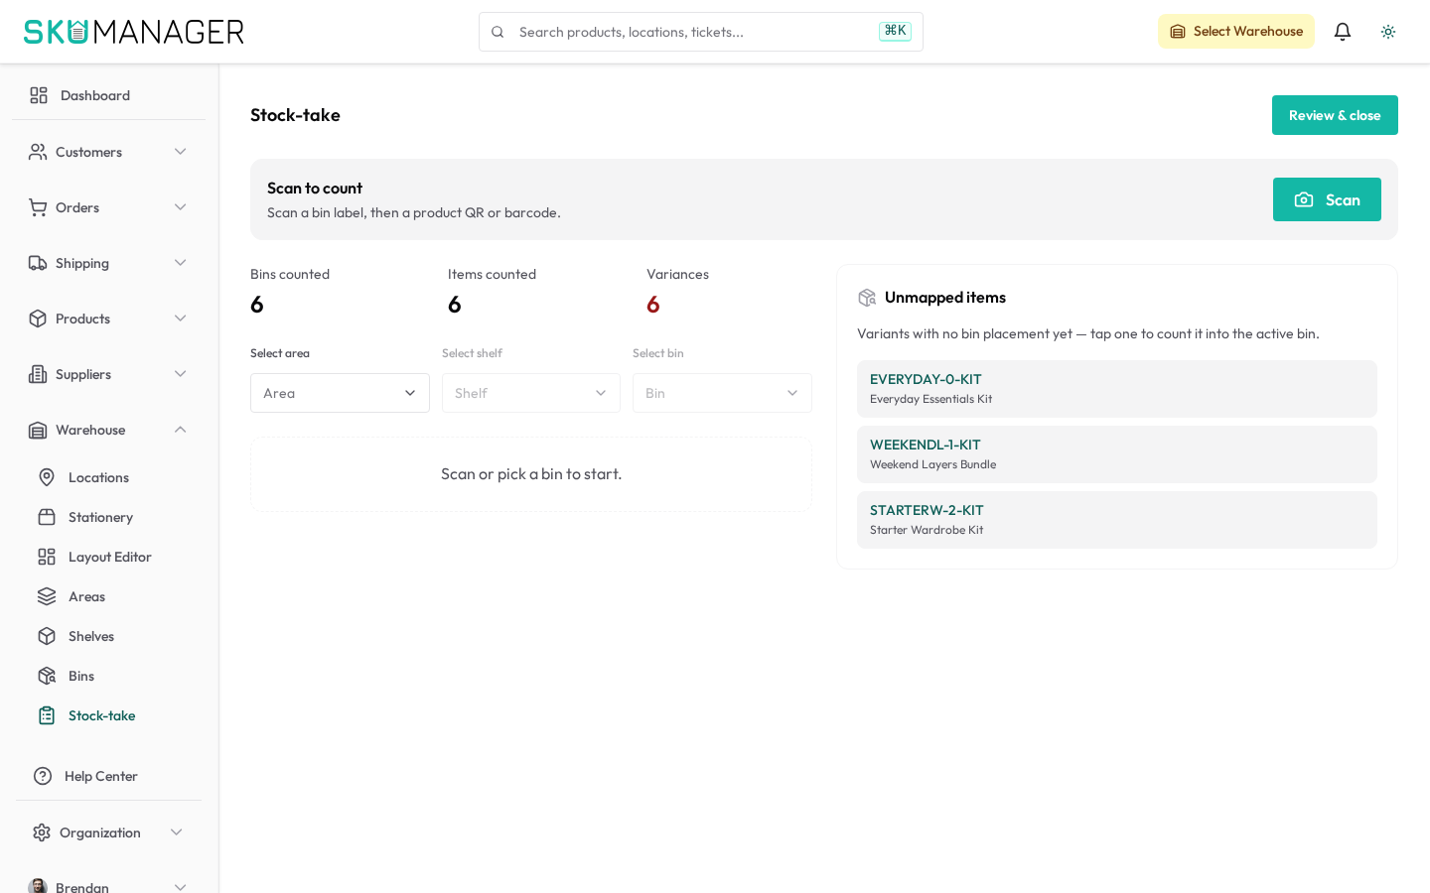
Task: Toggle light/dark theme sun icon
Action: click(1388, 32)
